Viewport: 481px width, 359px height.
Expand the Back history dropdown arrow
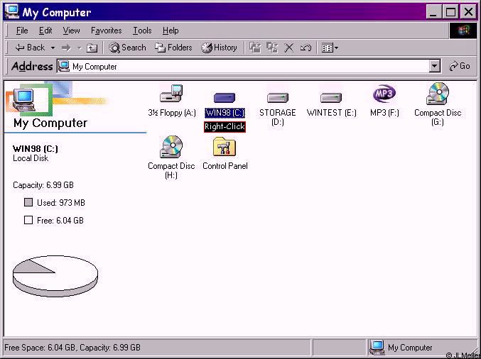[53, 48]
